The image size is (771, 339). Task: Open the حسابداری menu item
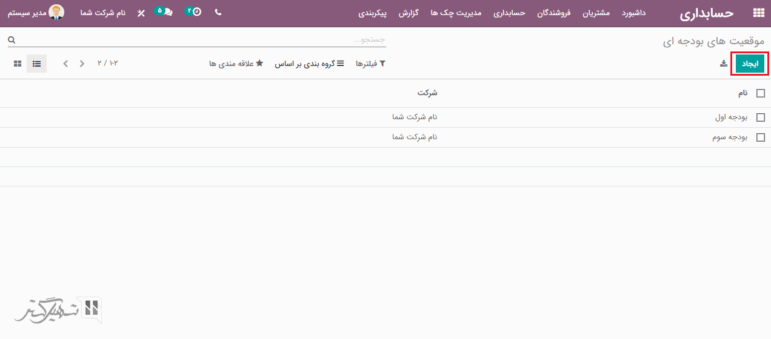coord(509,13)
